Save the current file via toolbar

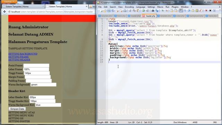109,11
